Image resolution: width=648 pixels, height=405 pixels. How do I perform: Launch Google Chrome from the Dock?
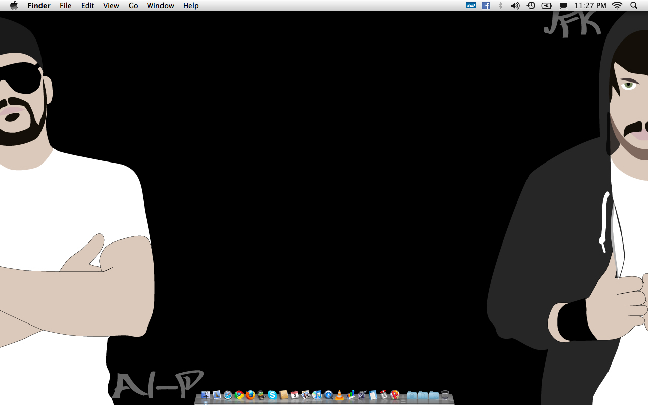239,395
